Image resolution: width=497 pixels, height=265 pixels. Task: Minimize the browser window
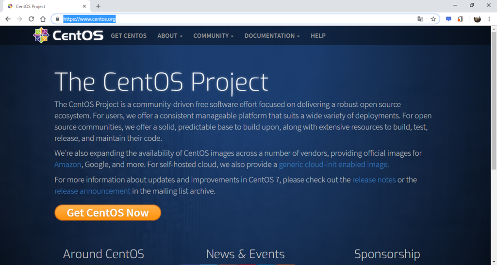point(455,5)
